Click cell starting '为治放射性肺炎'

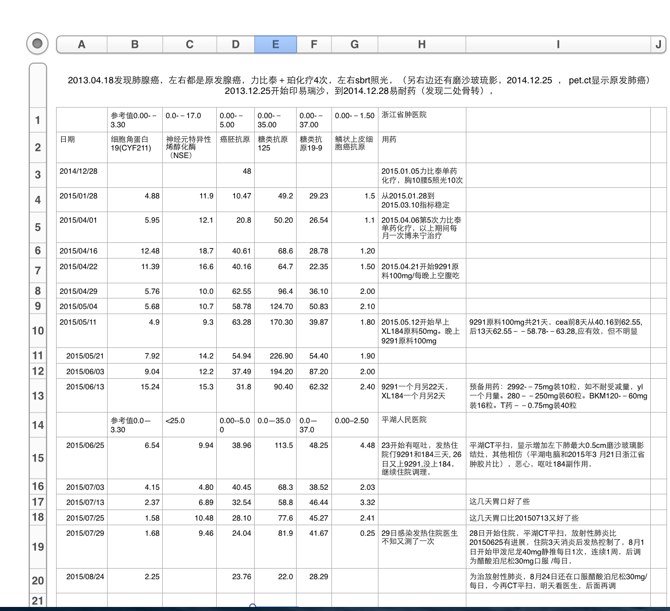pyautogui.click(x=558, y=581)
